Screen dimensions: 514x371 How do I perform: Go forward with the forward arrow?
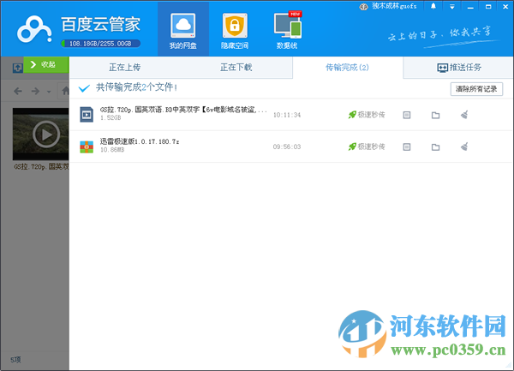tap(35, 91)
